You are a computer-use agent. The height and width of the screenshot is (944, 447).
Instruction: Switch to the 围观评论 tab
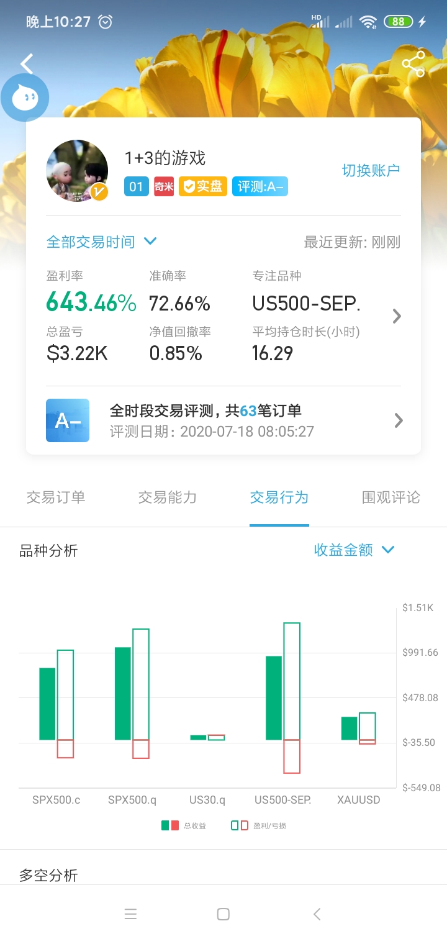391,497
